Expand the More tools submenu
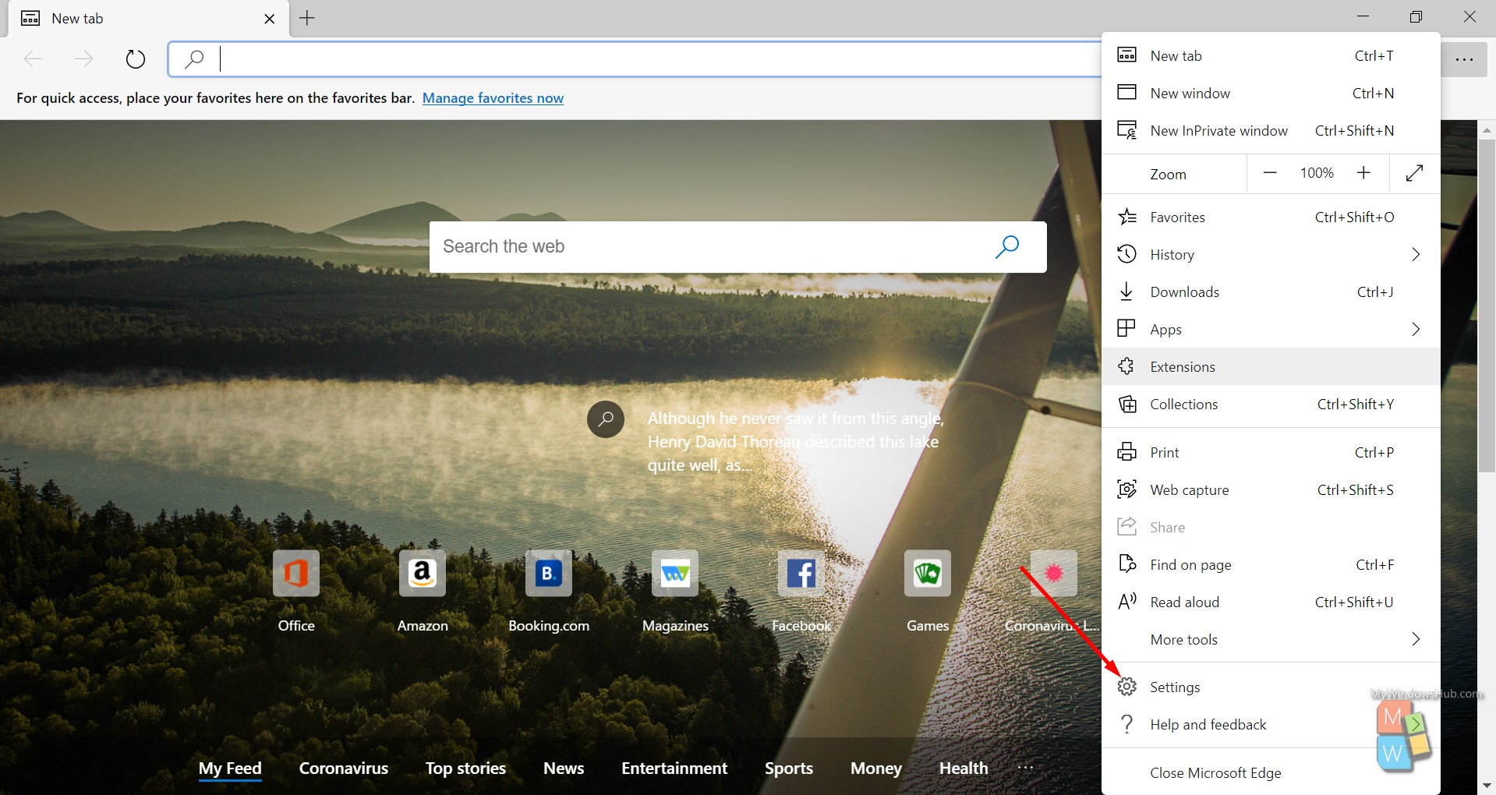Image resolution: width=1496 pixels, height=795 pixels. (x=1416, y=639)
